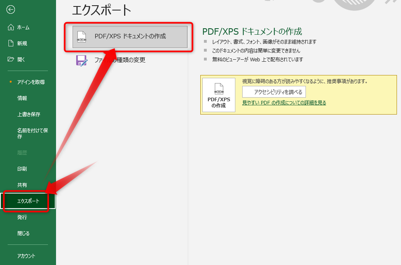Click the Open folder icon
Image resolution: width=401 pixels, height=265 pixels.
pos(11,59)
